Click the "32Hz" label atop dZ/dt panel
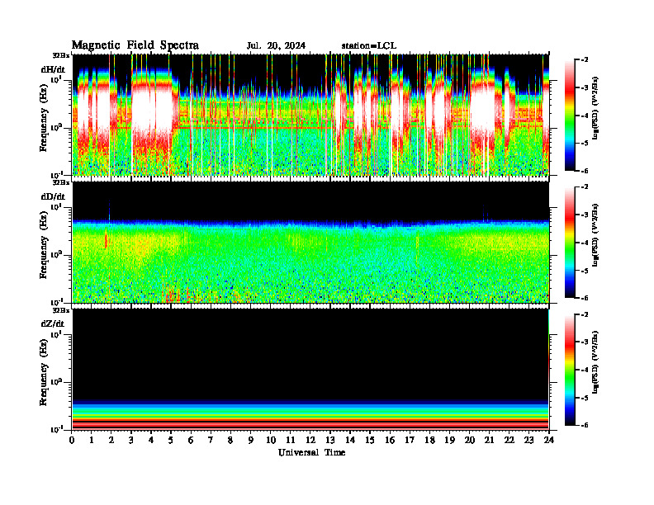 point(61,310)
